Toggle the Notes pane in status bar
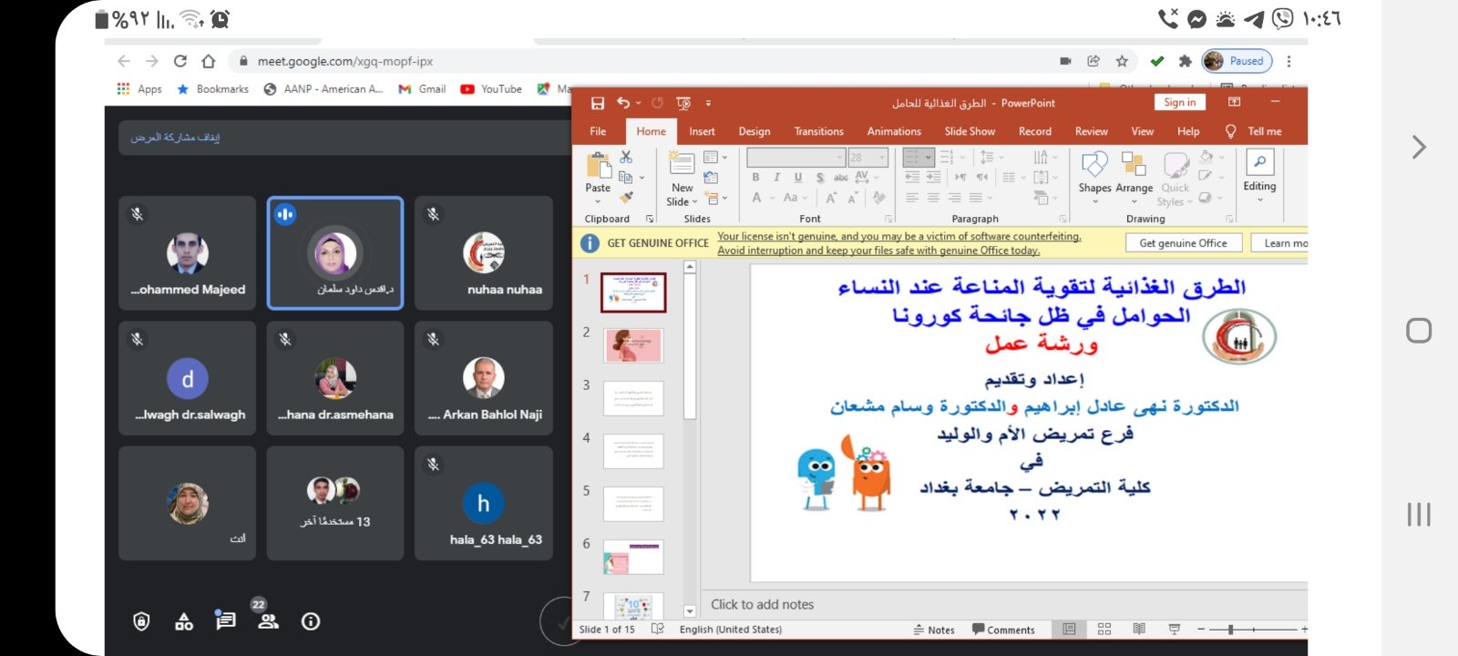The height and width of the screenshot is (656, 1458). coord(934,630)
